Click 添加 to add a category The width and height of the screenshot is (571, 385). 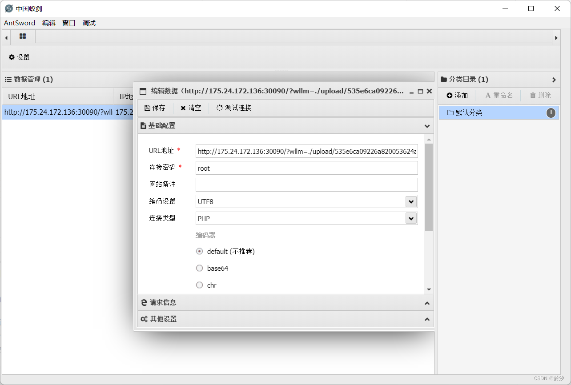click(x=458, y=96)
